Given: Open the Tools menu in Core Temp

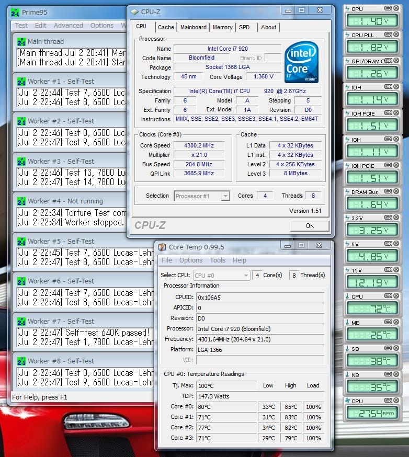Looking at the screenshot, I should [218, 260].
